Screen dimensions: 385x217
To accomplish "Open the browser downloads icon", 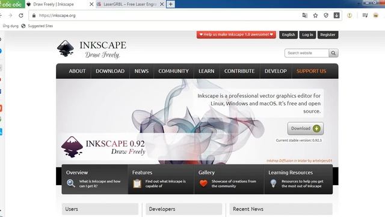I will click(336, 15).
